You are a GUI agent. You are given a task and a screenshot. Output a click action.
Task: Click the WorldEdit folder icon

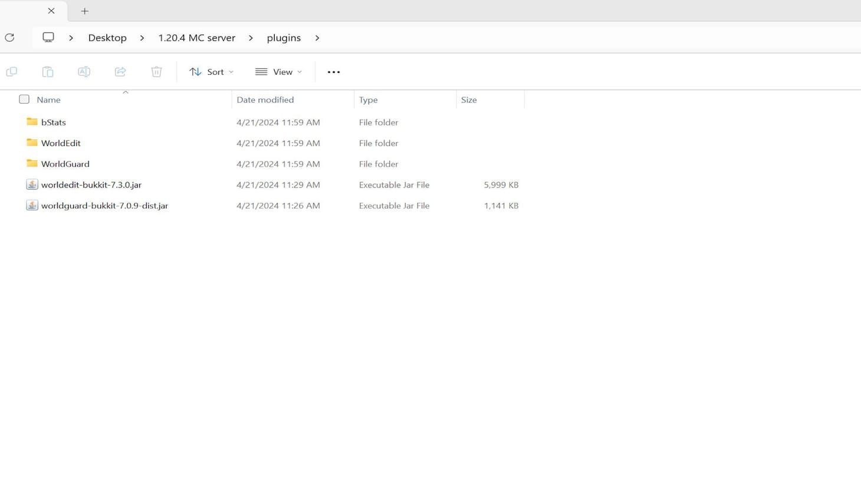pos(32,143)
